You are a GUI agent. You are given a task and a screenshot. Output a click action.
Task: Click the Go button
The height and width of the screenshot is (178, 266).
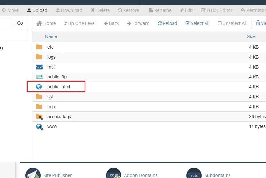coord(20,23)
